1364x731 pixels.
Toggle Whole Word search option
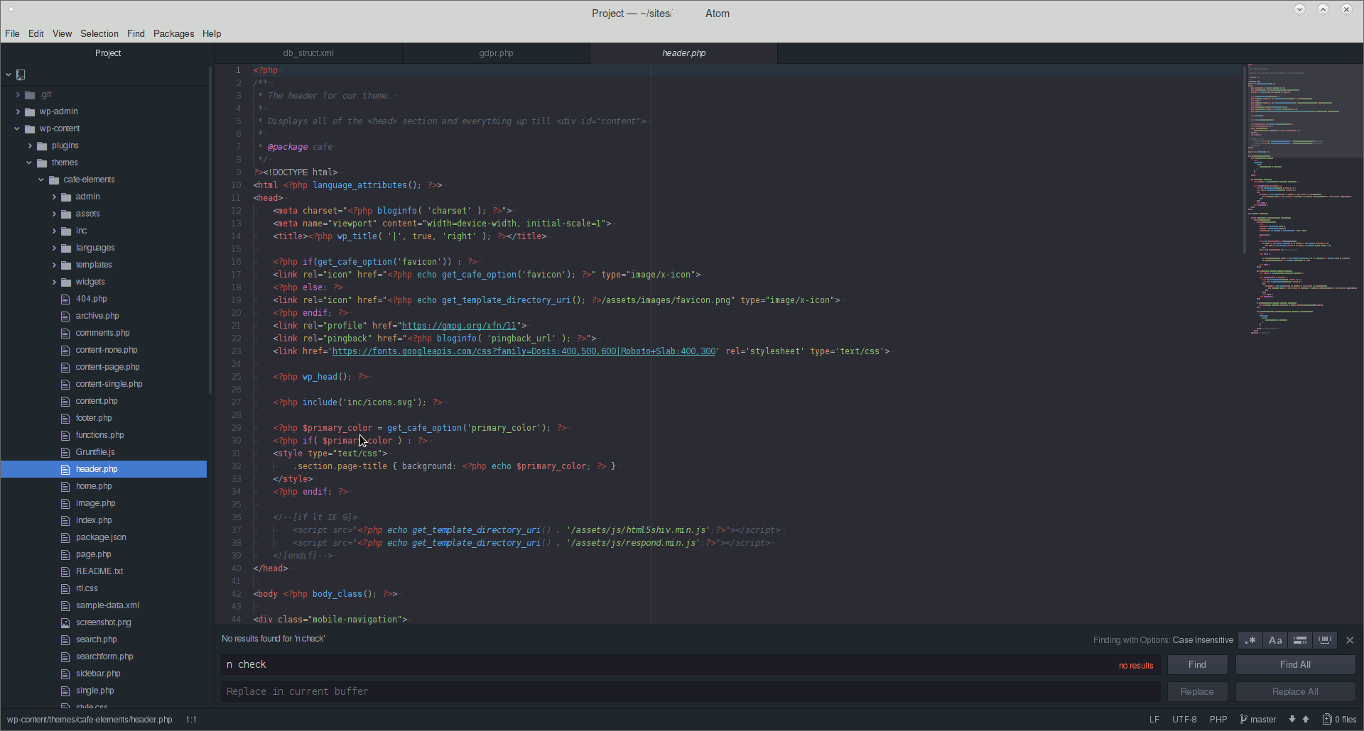[x=1325, y=640]
